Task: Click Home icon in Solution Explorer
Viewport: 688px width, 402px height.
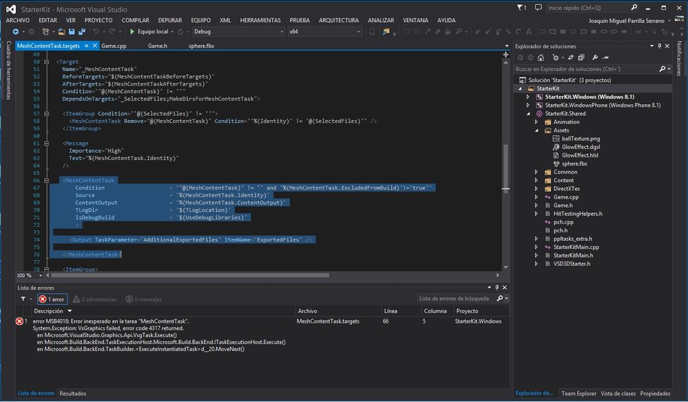Action: [x=541, y=57]
